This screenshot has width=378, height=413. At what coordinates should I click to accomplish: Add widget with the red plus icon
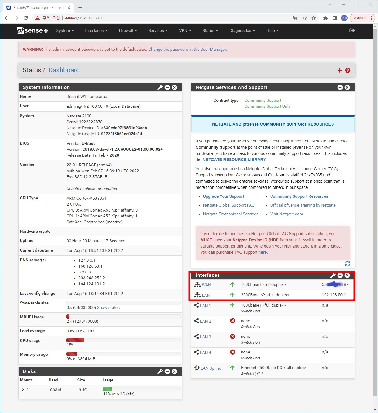340,70
